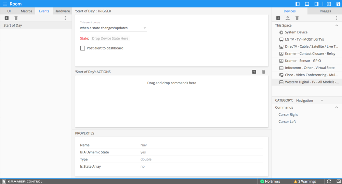Viewport: 342px width, 184px height.
Task: Collapse the Commands section
Action: (x=337, y=107)
